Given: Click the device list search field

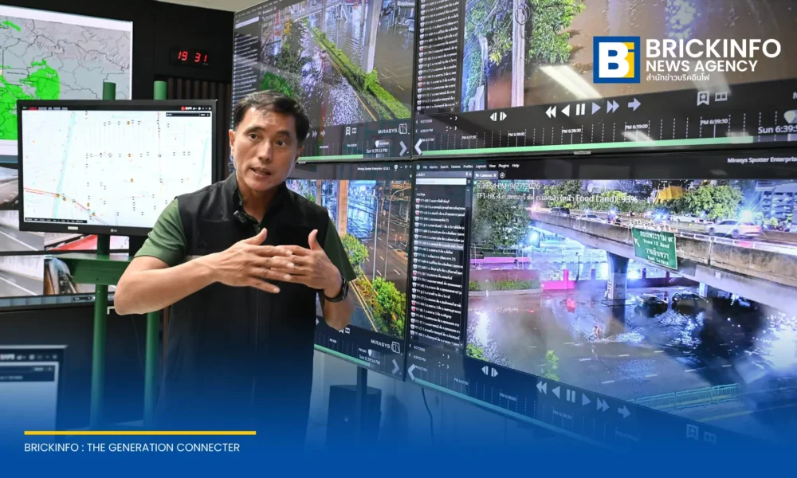Looking at the screenshot, I should (x=442, y=182).
